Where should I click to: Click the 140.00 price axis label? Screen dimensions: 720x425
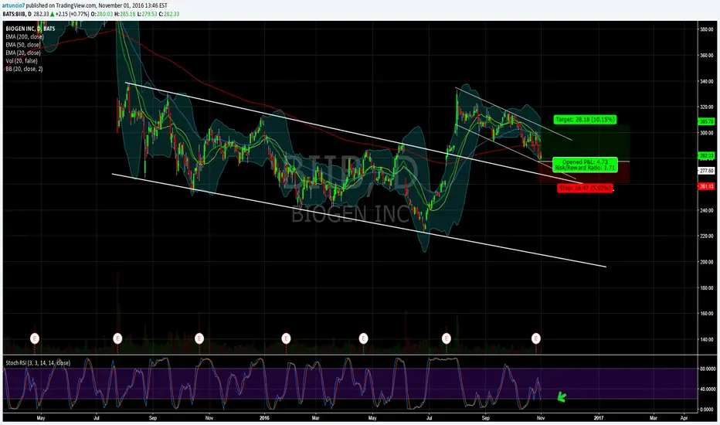pyautogui.click(x=706, y=339)
